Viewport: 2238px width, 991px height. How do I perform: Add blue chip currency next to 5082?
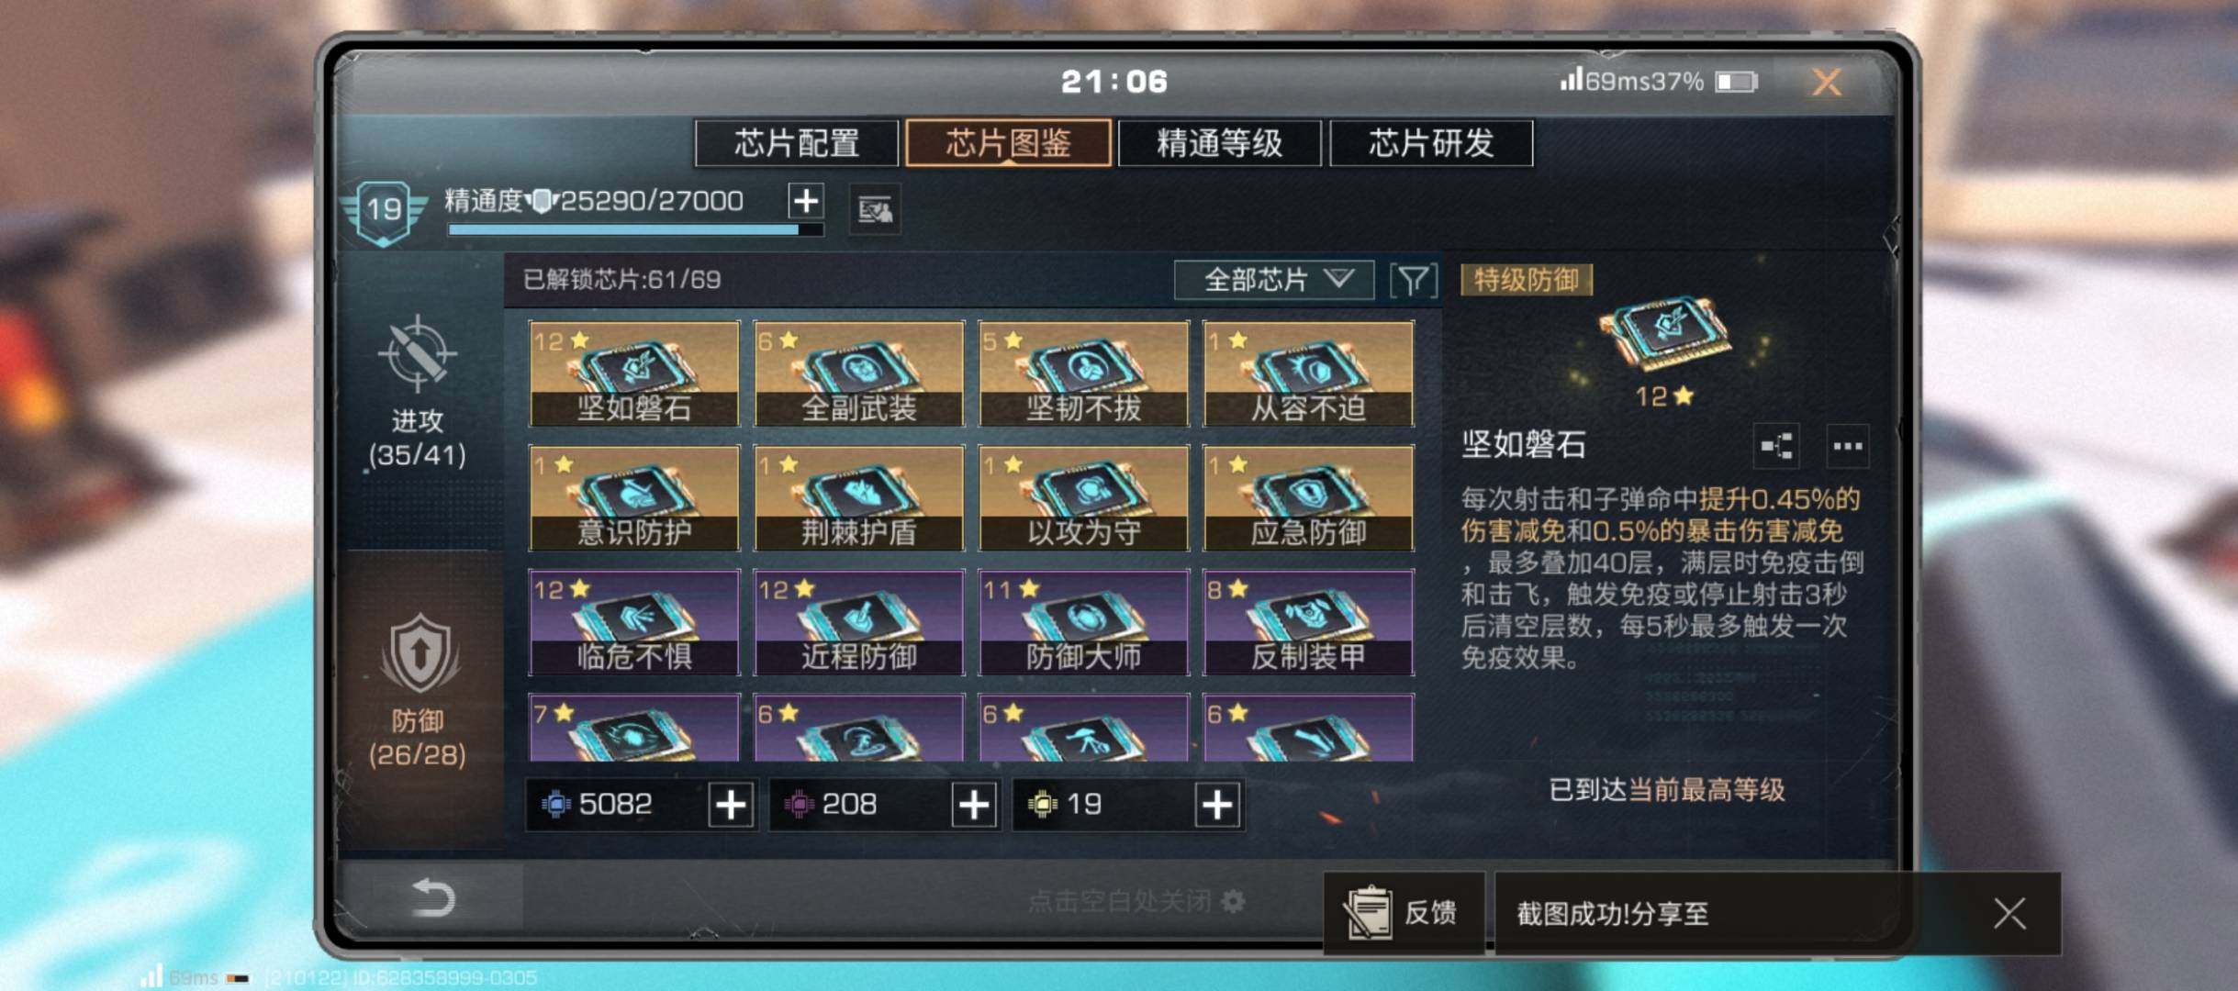pyautogui.click(x=731, y=805)
